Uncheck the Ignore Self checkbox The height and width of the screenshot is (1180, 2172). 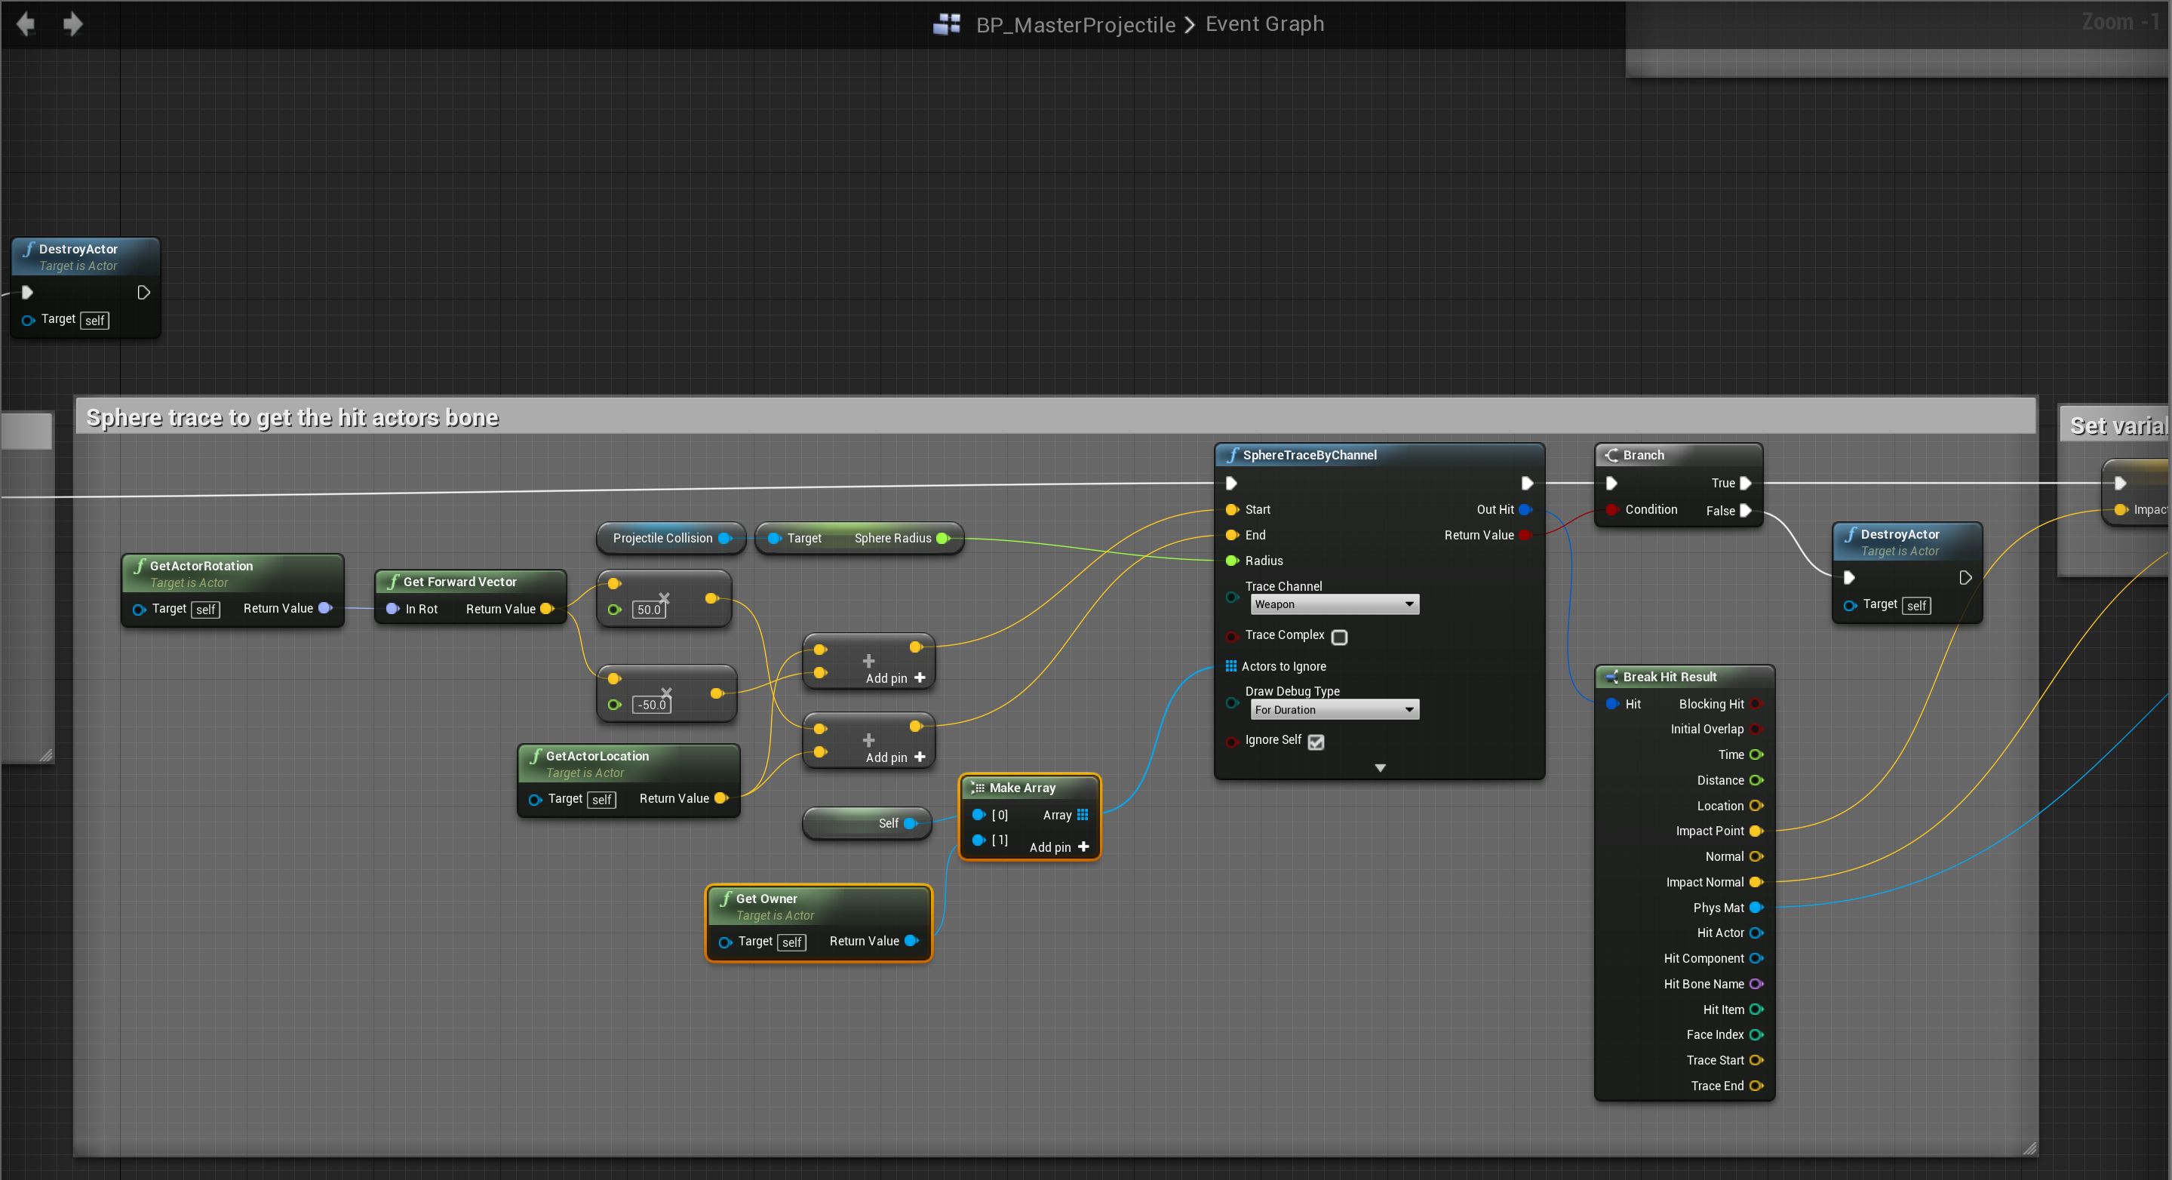pyautogui.click(x=1316, y=742)
